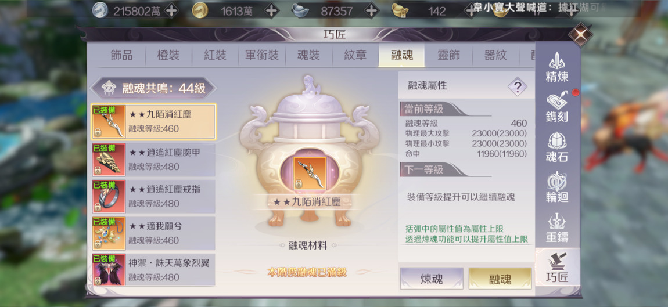Add silver currency with plus icon
The image size is (668, 307).
click(171, 10)
